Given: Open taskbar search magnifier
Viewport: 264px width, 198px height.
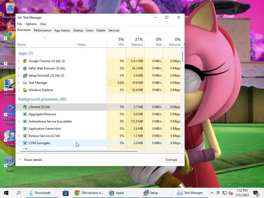Looking at the screenshot, I should click(19, 193).
